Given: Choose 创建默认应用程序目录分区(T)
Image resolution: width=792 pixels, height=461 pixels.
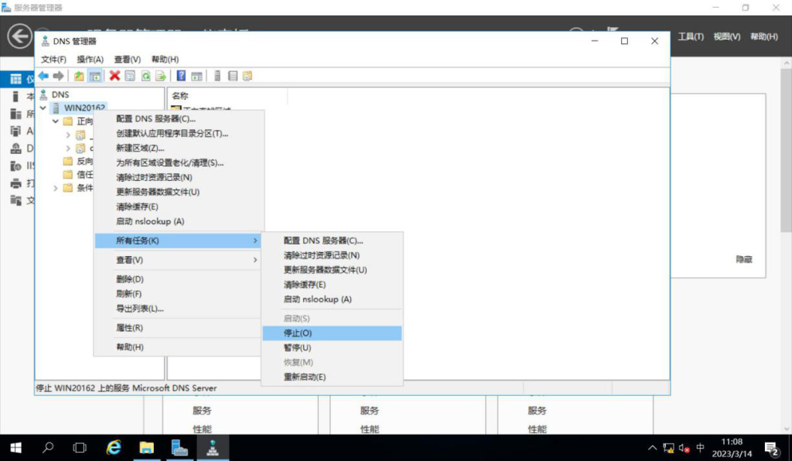Looking at the screenshot, I should click(x=179, y=133).
